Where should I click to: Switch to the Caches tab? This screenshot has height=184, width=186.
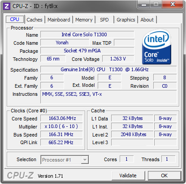click(35, 20)
